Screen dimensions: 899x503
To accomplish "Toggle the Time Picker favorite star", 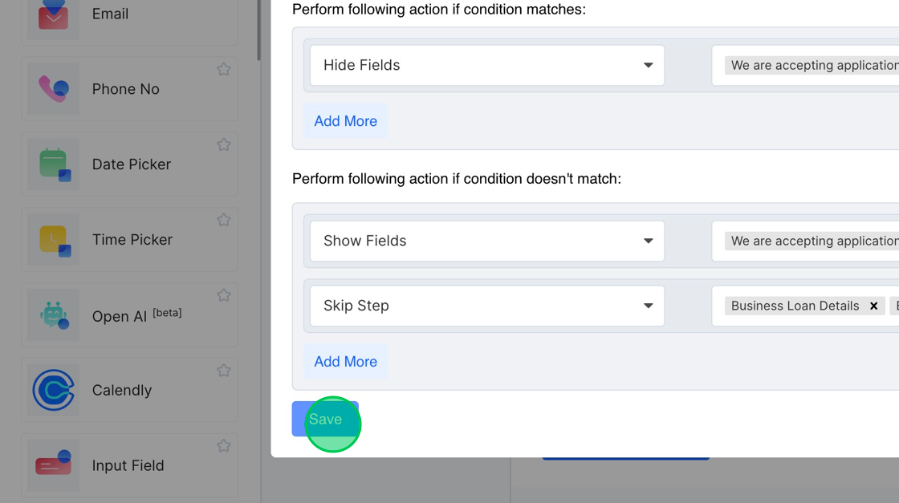I will pos(224,220).
